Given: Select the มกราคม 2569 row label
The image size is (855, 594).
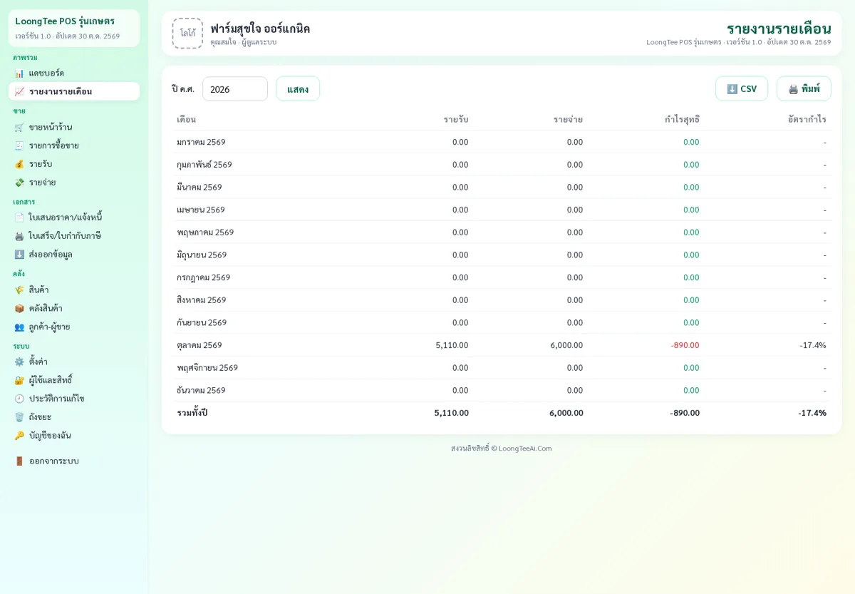Looking at the screenshot, I should (201, 142).
